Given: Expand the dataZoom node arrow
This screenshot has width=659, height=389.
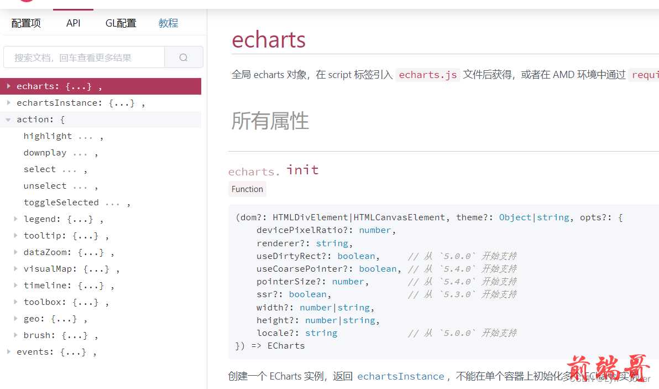Looking at the screenshot, I should tap(15, 252).
